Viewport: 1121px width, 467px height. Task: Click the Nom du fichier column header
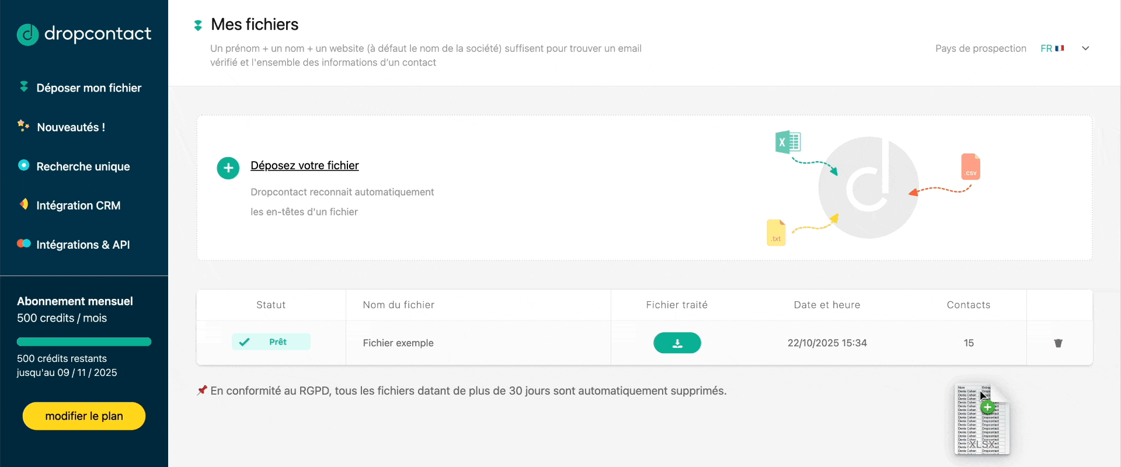pyautogui.click(x=399, y=305)
